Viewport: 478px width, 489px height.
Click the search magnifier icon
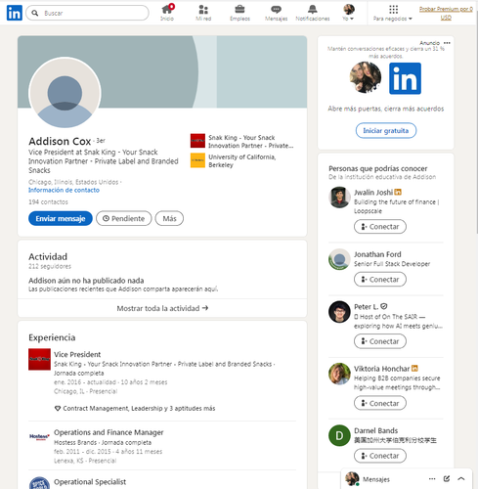click(35, 13)
